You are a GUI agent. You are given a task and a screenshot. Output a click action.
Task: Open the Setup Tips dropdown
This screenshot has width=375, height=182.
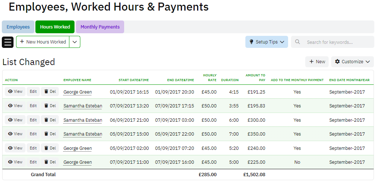click(x=267, y=42)
